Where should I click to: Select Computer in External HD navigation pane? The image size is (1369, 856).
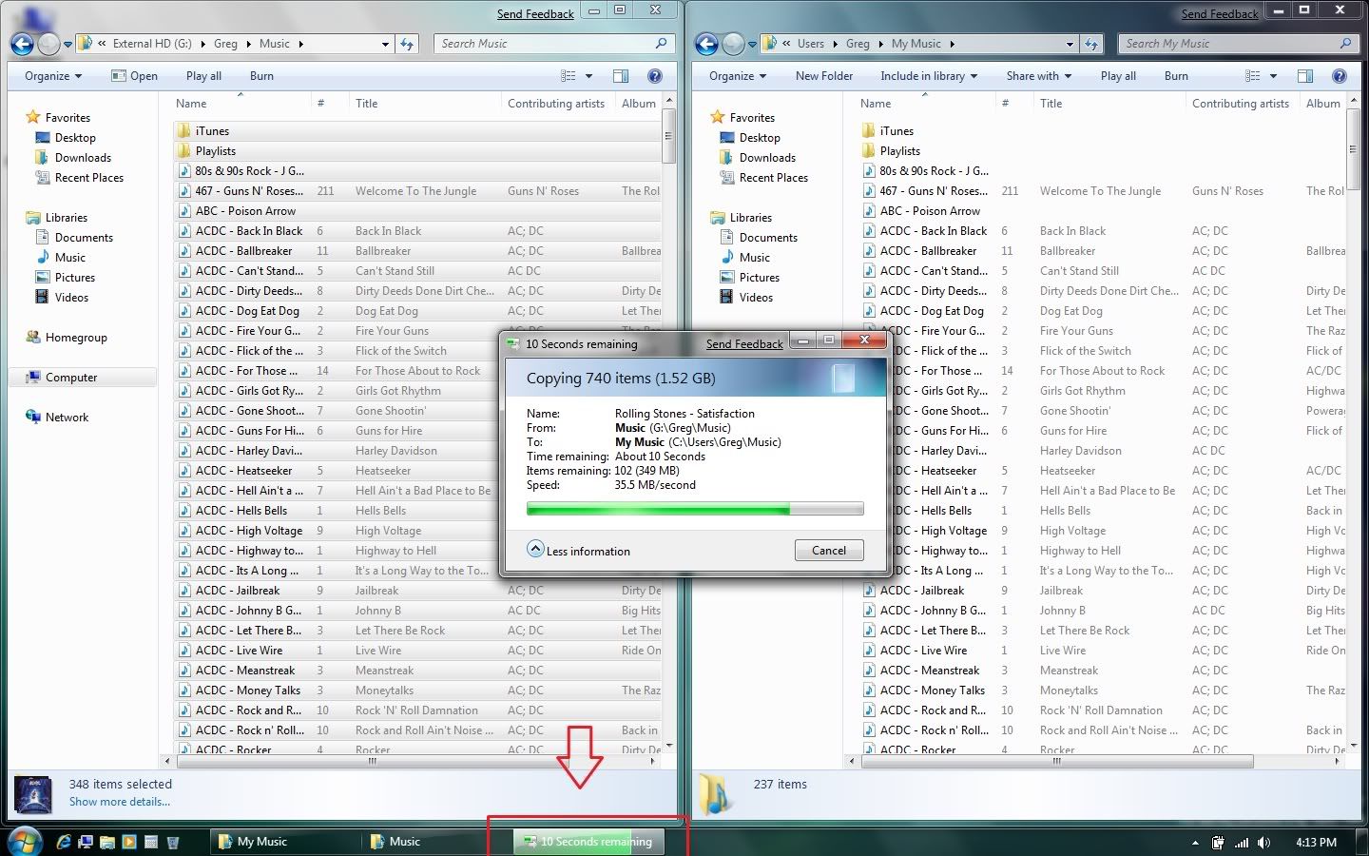click(85, 378)
